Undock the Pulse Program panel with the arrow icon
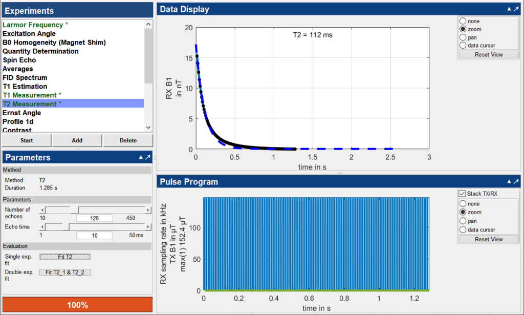This screenshot has height=315, width=524. tap(516, 182)
